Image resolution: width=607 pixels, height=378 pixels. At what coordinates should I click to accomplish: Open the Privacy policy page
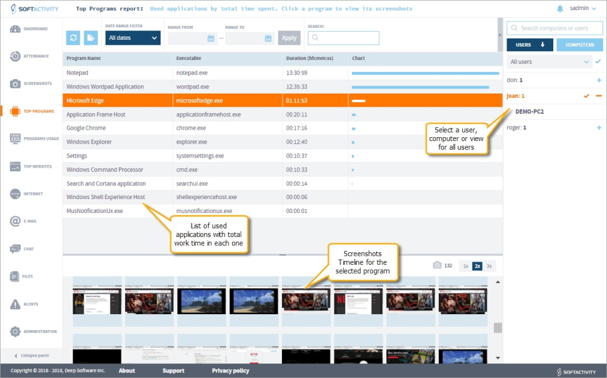pyautogui.click(x=230, y=371)
